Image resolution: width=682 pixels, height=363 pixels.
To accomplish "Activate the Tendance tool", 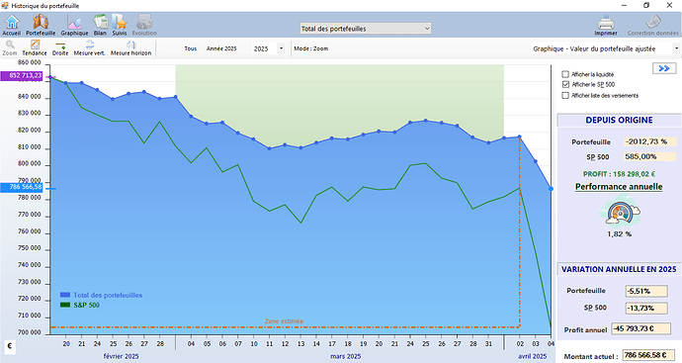I will pyautogui.click(x=35, y=48).
